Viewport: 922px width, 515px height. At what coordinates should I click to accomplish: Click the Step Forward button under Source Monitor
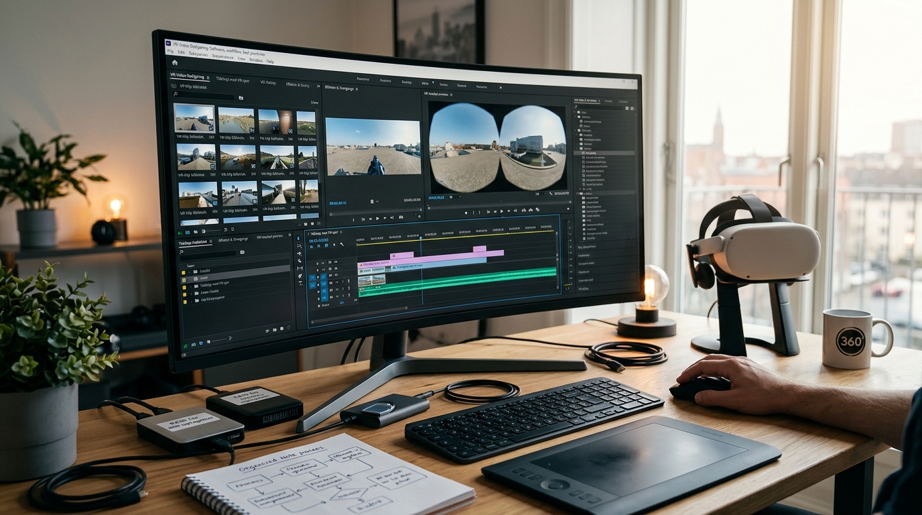click(384, 217)
